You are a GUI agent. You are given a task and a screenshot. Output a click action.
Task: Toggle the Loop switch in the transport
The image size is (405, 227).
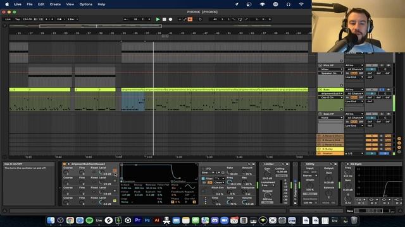point(240,20)
